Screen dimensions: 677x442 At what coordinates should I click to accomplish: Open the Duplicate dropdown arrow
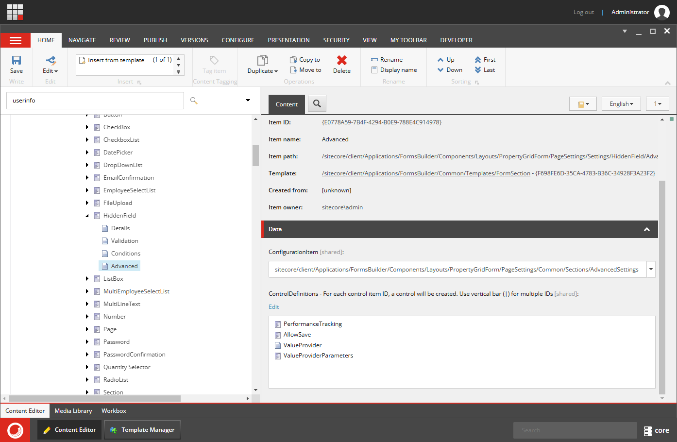click(276, 71)
